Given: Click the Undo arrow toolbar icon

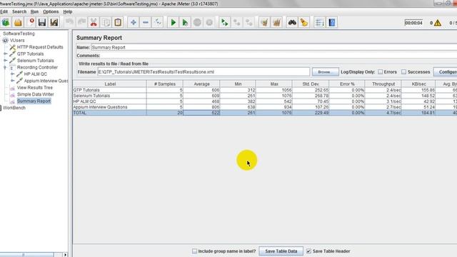Looking at the screenshot, I should (x=69, y=22).
